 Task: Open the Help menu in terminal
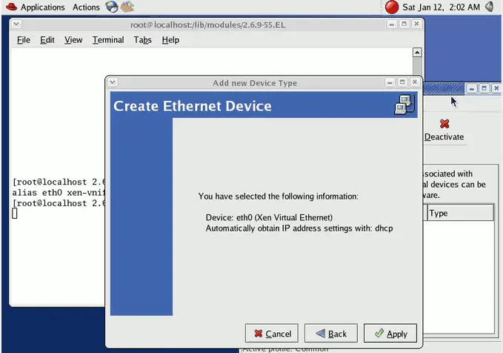click(170, 40)
